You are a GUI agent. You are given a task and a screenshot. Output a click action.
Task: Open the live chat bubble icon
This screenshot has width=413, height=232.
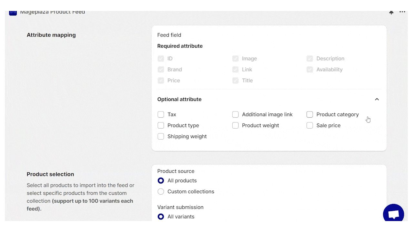(394, 213)
